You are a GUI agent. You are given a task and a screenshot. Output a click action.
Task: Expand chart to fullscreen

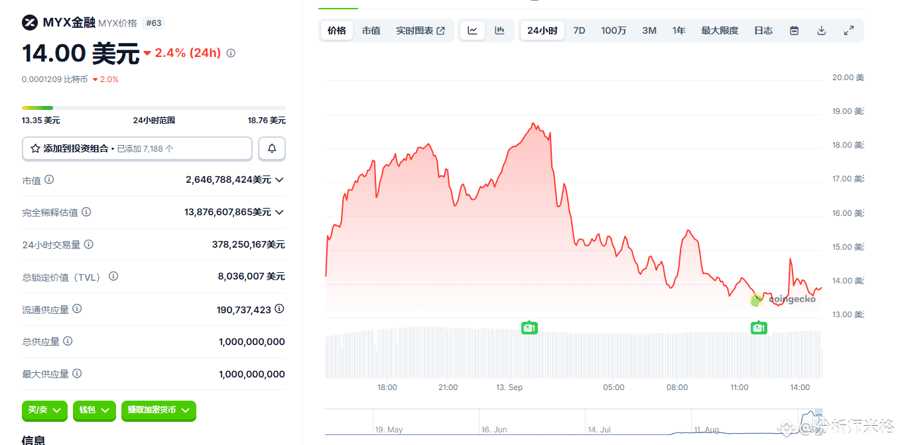(x=848, y=30)
